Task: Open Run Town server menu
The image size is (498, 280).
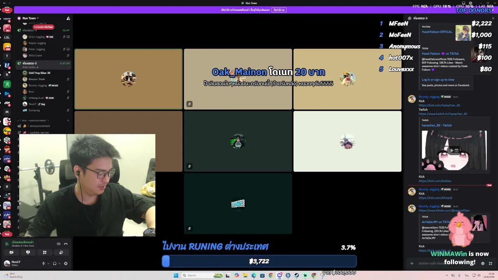Action: tap(30, 18)
